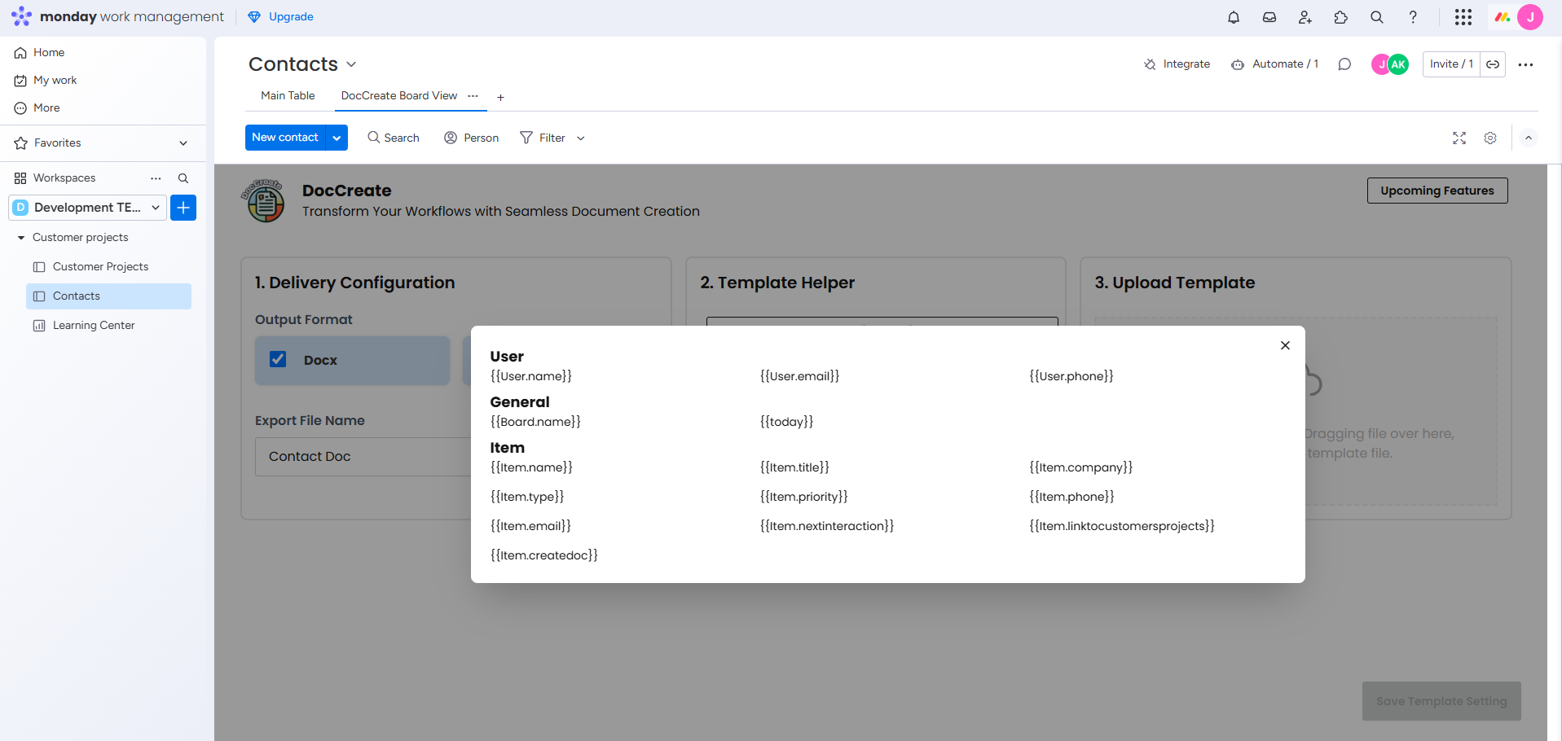Select the DocCreate Board View tab
The image size is (1562, 741).
pyautogui.click(x=399, y=96)
